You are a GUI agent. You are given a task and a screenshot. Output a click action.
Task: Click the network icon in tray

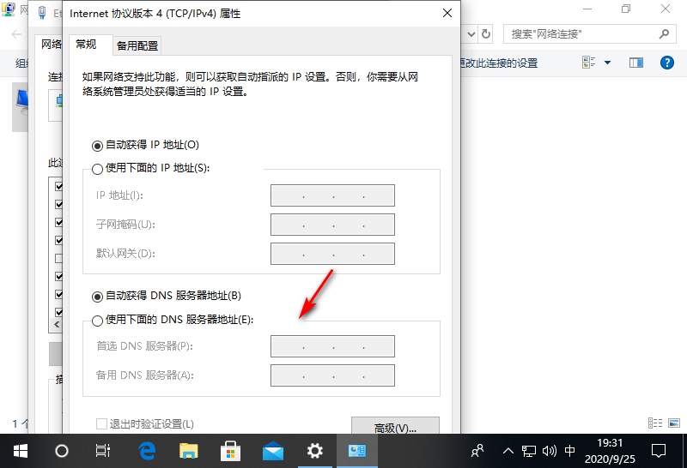(529, 451)
